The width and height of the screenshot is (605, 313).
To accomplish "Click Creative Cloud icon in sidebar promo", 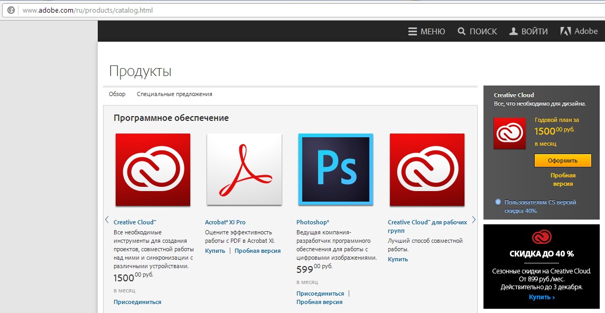I will coord(510,134).
